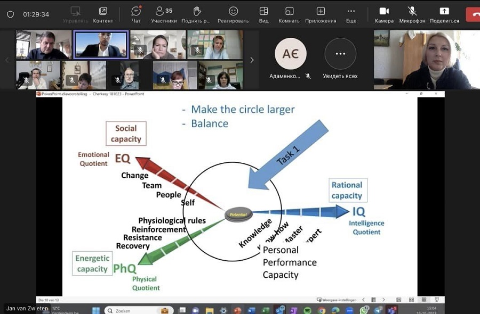
Task: Click the Energetic capacity box on slide
Action: 92,263
